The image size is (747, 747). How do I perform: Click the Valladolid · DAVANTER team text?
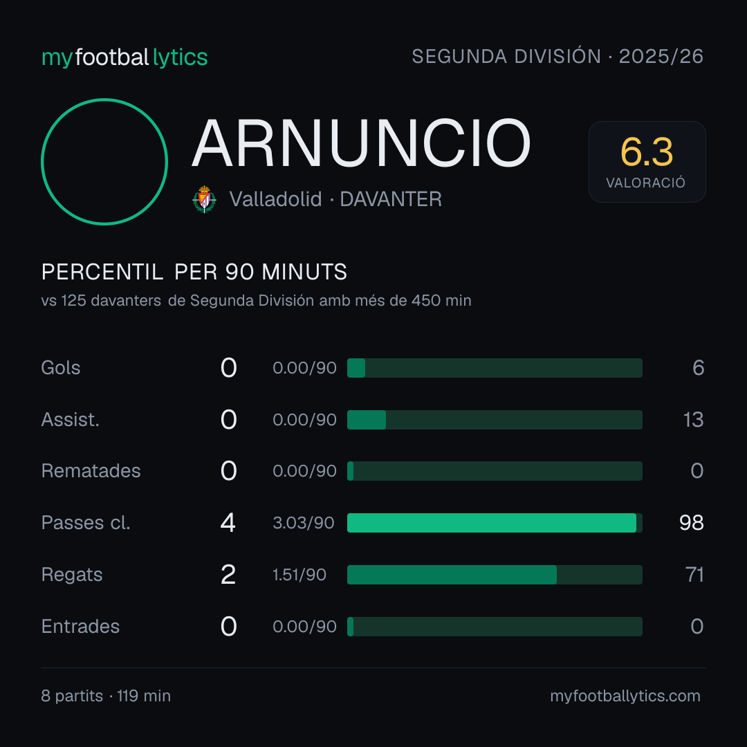[x=335, y=199]
